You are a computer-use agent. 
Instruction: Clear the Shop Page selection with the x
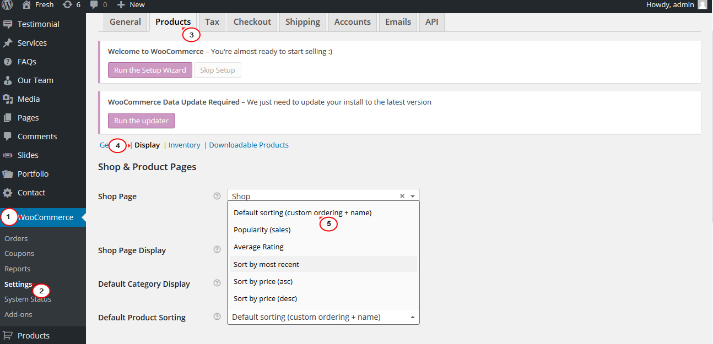point(402,195)
